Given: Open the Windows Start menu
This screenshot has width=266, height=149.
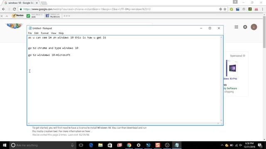Looking at the screenshot, I should (5, 145).
